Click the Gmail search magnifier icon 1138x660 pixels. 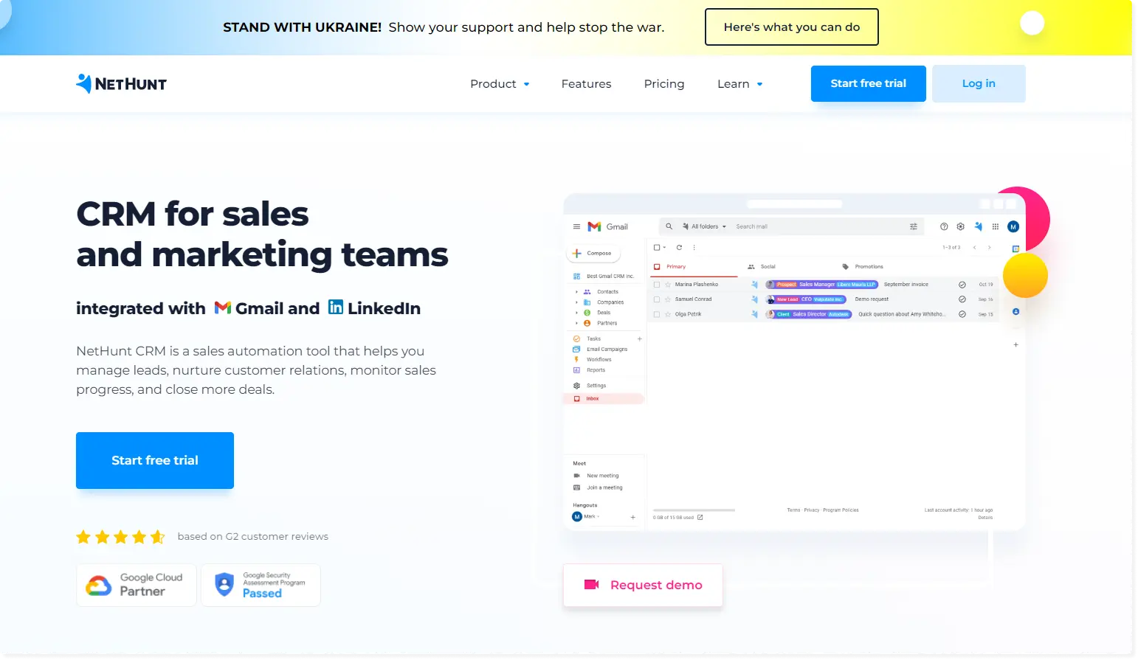(x=669, y=226)
